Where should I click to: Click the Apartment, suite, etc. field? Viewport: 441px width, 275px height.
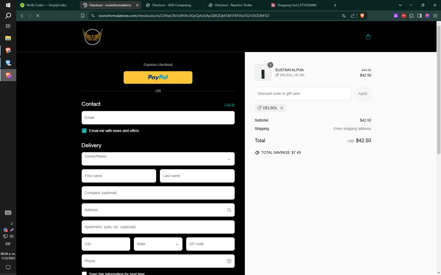[158, 227]
